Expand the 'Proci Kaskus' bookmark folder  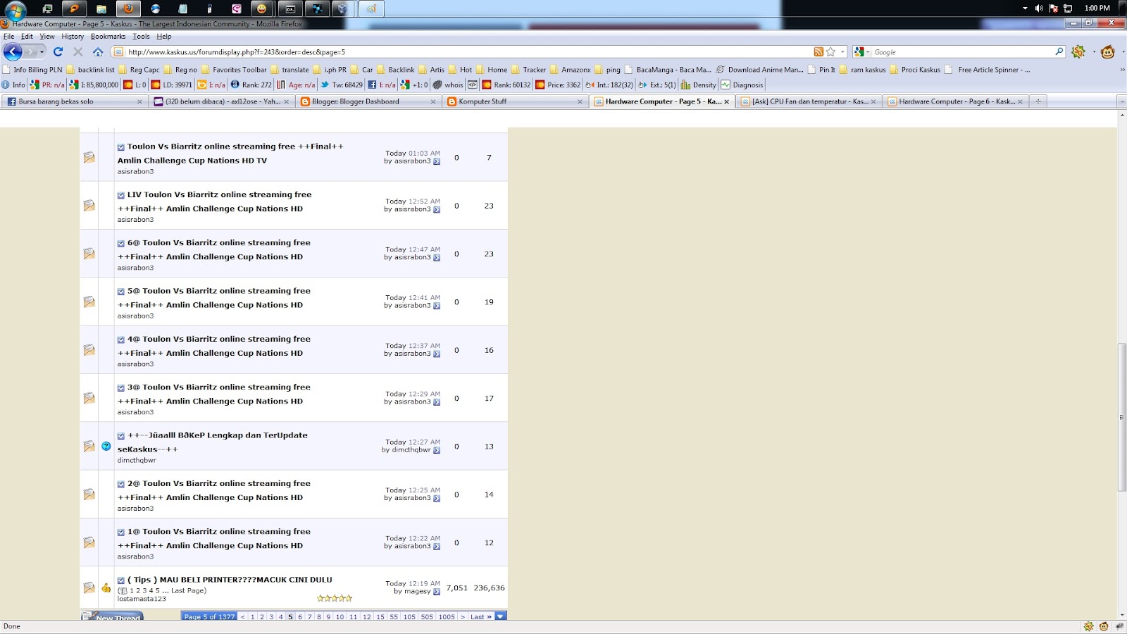click(x=915, y=70)
